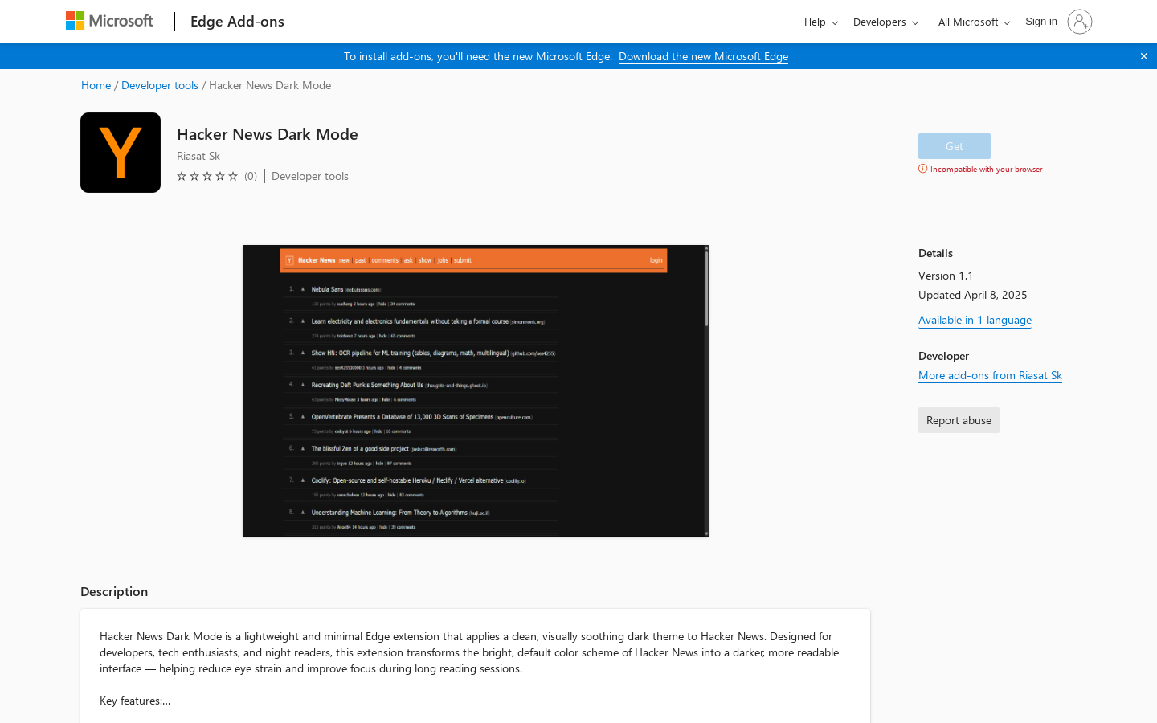Viewport: 1157px width, 723px height.
Task: Click the 'Details' heading
Action: point(936,253)
